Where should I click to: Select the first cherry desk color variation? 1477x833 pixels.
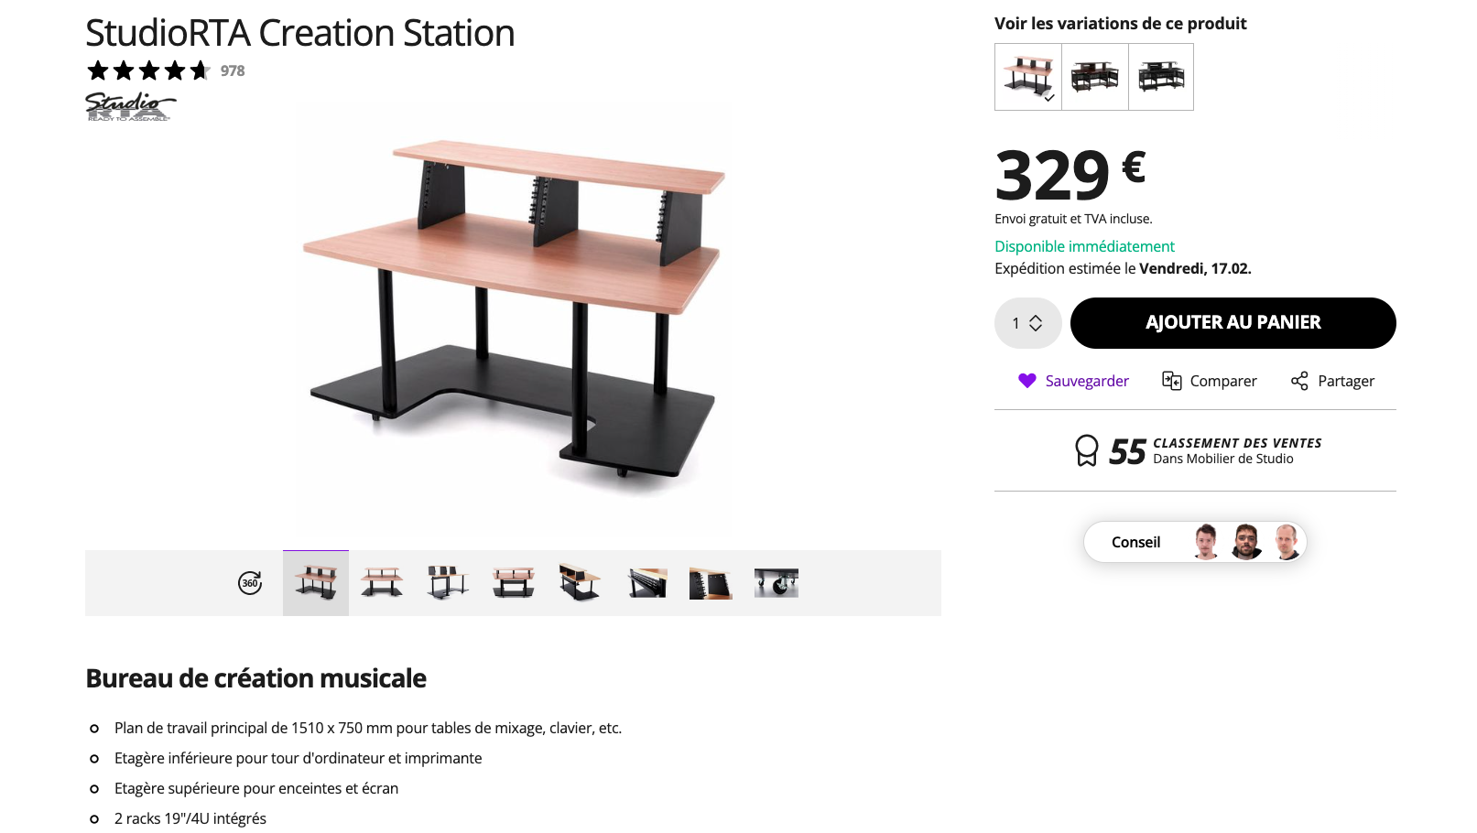[x=1028, y=77]
